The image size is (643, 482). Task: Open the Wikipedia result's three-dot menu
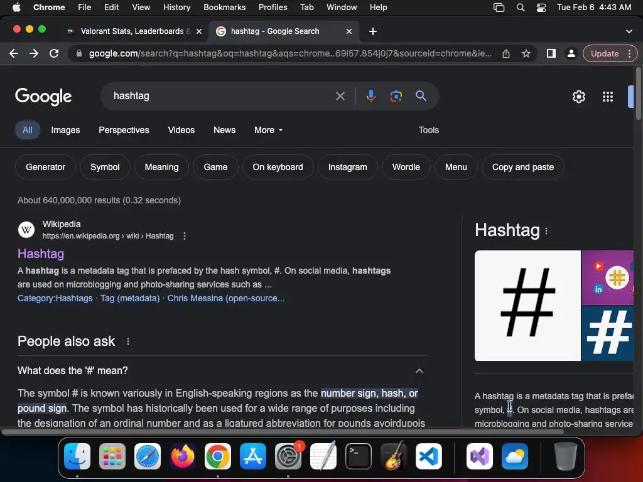tap(185, 236)
